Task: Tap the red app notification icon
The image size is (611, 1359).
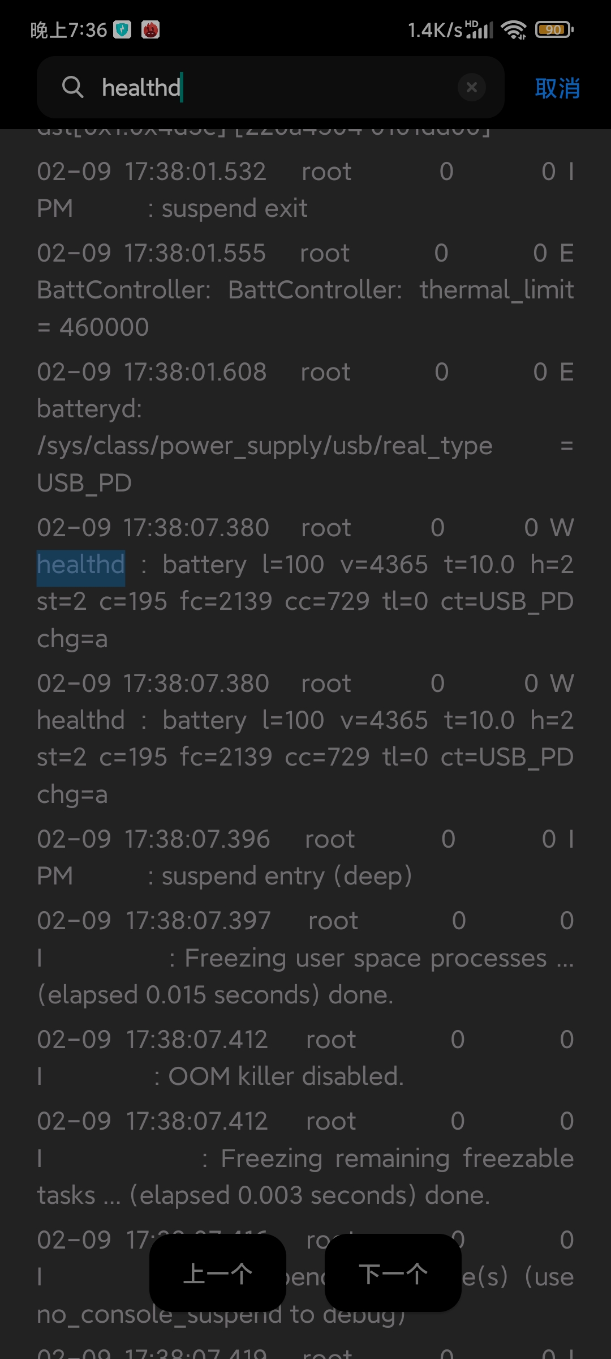Action: click(150, 29)
